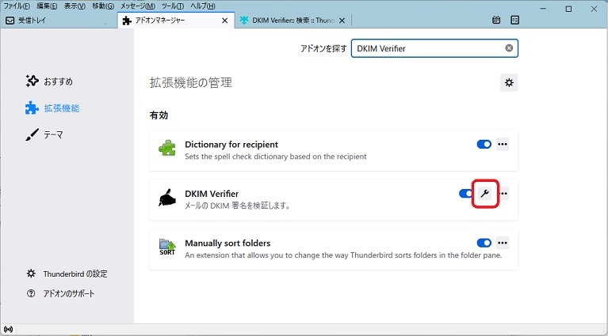Open the tasks icon in tab bar
Screen dimensions: 608x336
(x=515, y=20)
